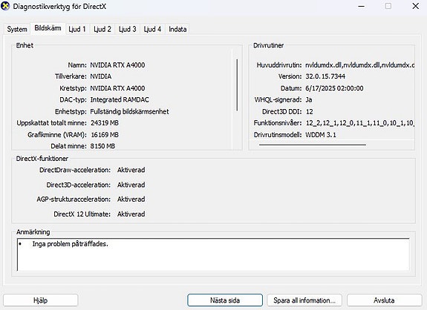Click the Avsluta button

[x=384, y=300]
